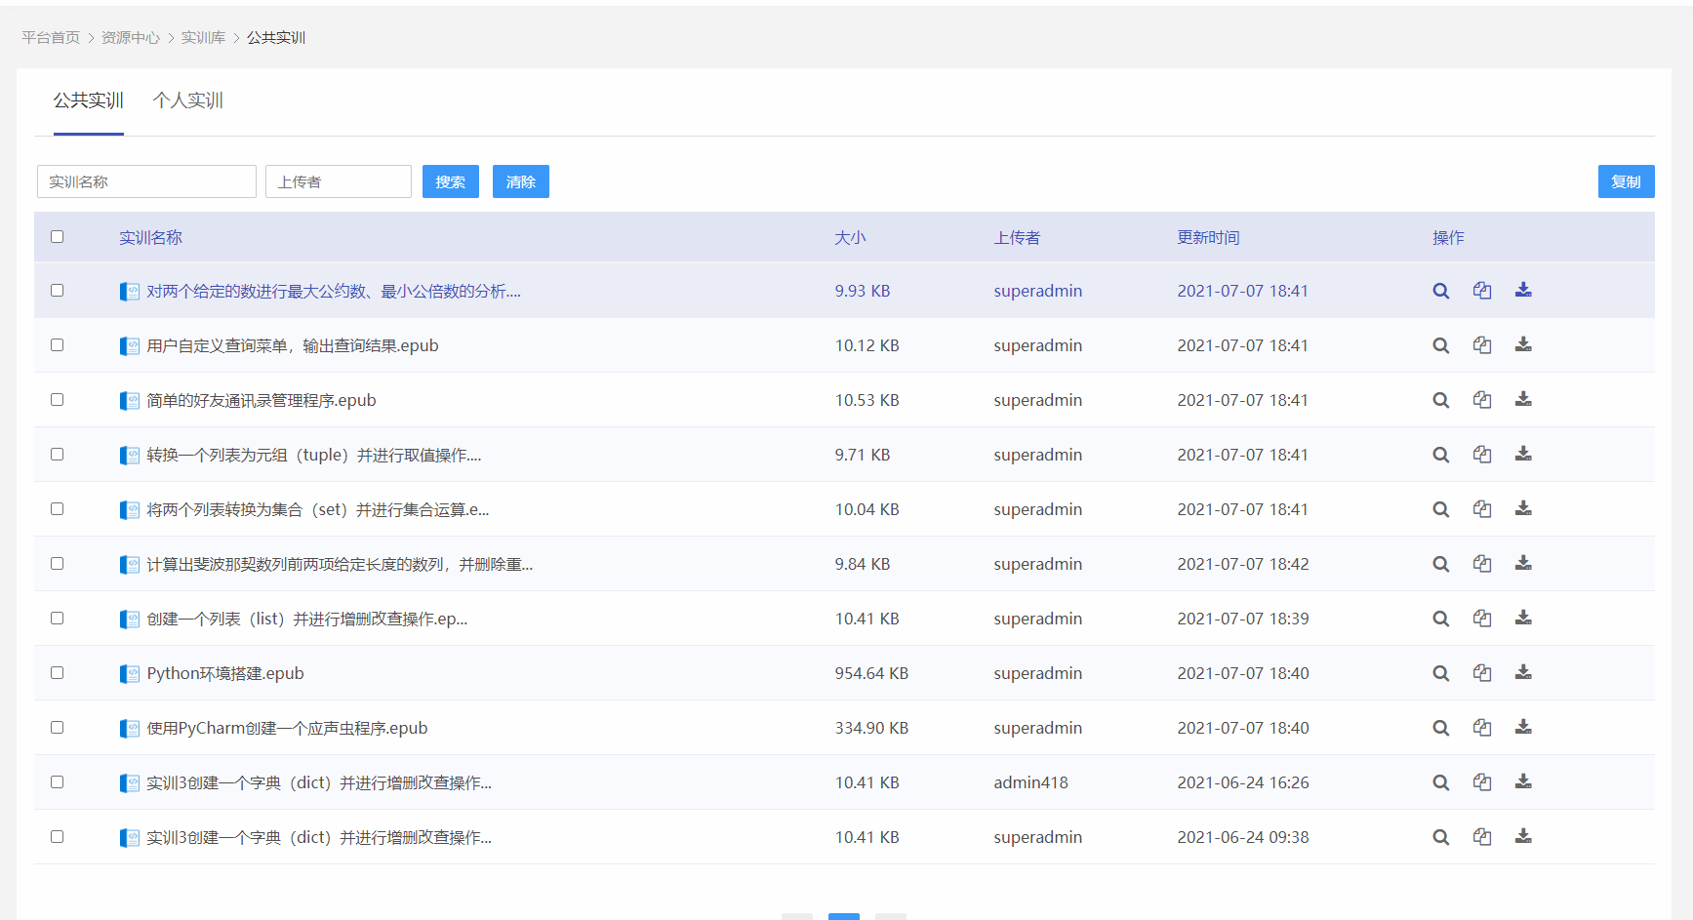The height and width of the screenshot is (920, 1693).
Task: Select checkbox for 简单的好友通讯录管理程序.epub
Action: 57,399
